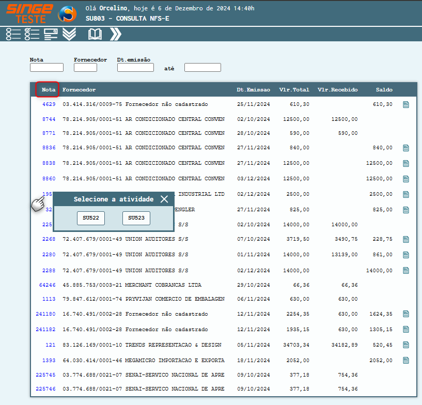Image resolution: width=422 pixels, height=405 pixels.
Task: Click the end date field after até
Action: pyautogui.click(x=202, y=68)
